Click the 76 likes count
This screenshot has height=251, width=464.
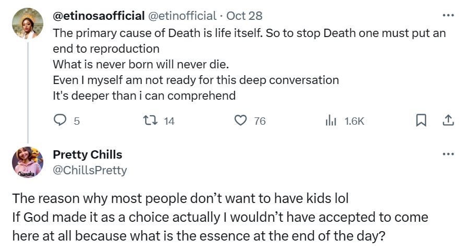click(259, 121)
